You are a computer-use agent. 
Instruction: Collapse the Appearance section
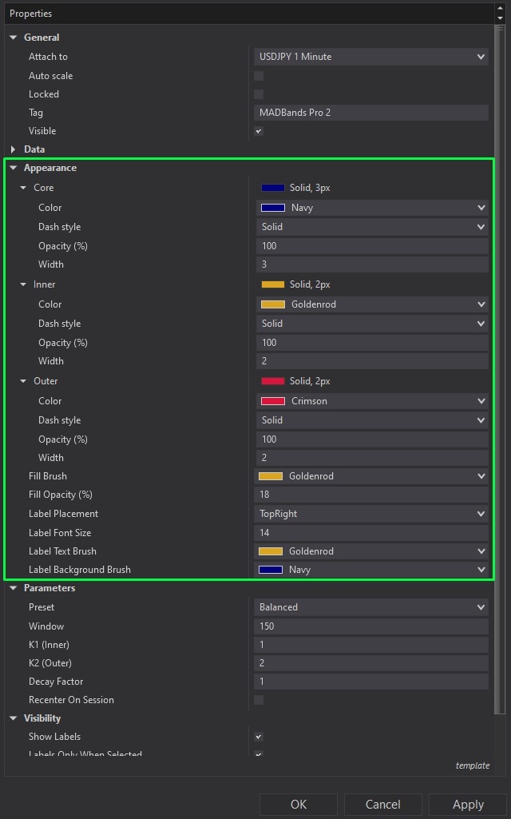(12, 168)
